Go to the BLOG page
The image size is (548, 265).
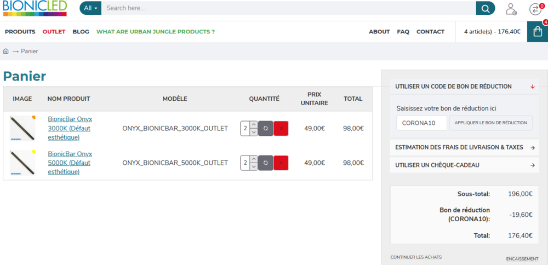click(81, 32)
